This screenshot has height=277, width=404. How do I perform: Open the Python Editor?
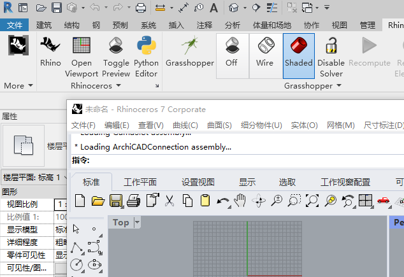click(146, 57)
